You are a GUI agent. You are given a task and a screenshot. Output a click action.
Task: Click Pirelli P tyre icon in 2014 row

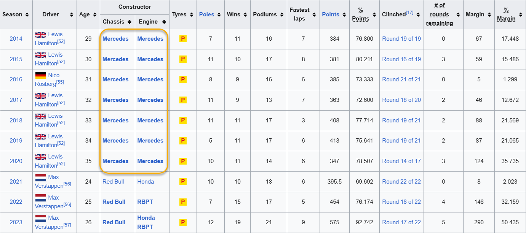(183, 39)
